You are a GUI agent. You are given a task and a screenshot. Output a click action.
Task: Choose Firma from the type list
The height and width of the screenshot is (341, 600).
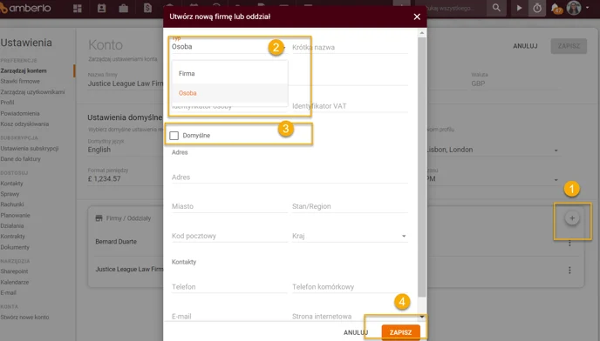pos(229,74)
